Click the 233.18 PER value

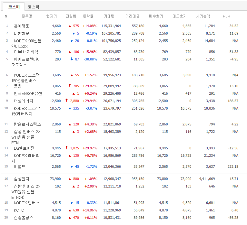tap(233, 166)
